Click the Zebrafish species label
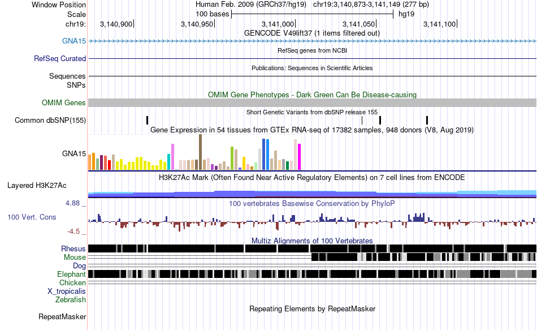 tap(71, 300)
